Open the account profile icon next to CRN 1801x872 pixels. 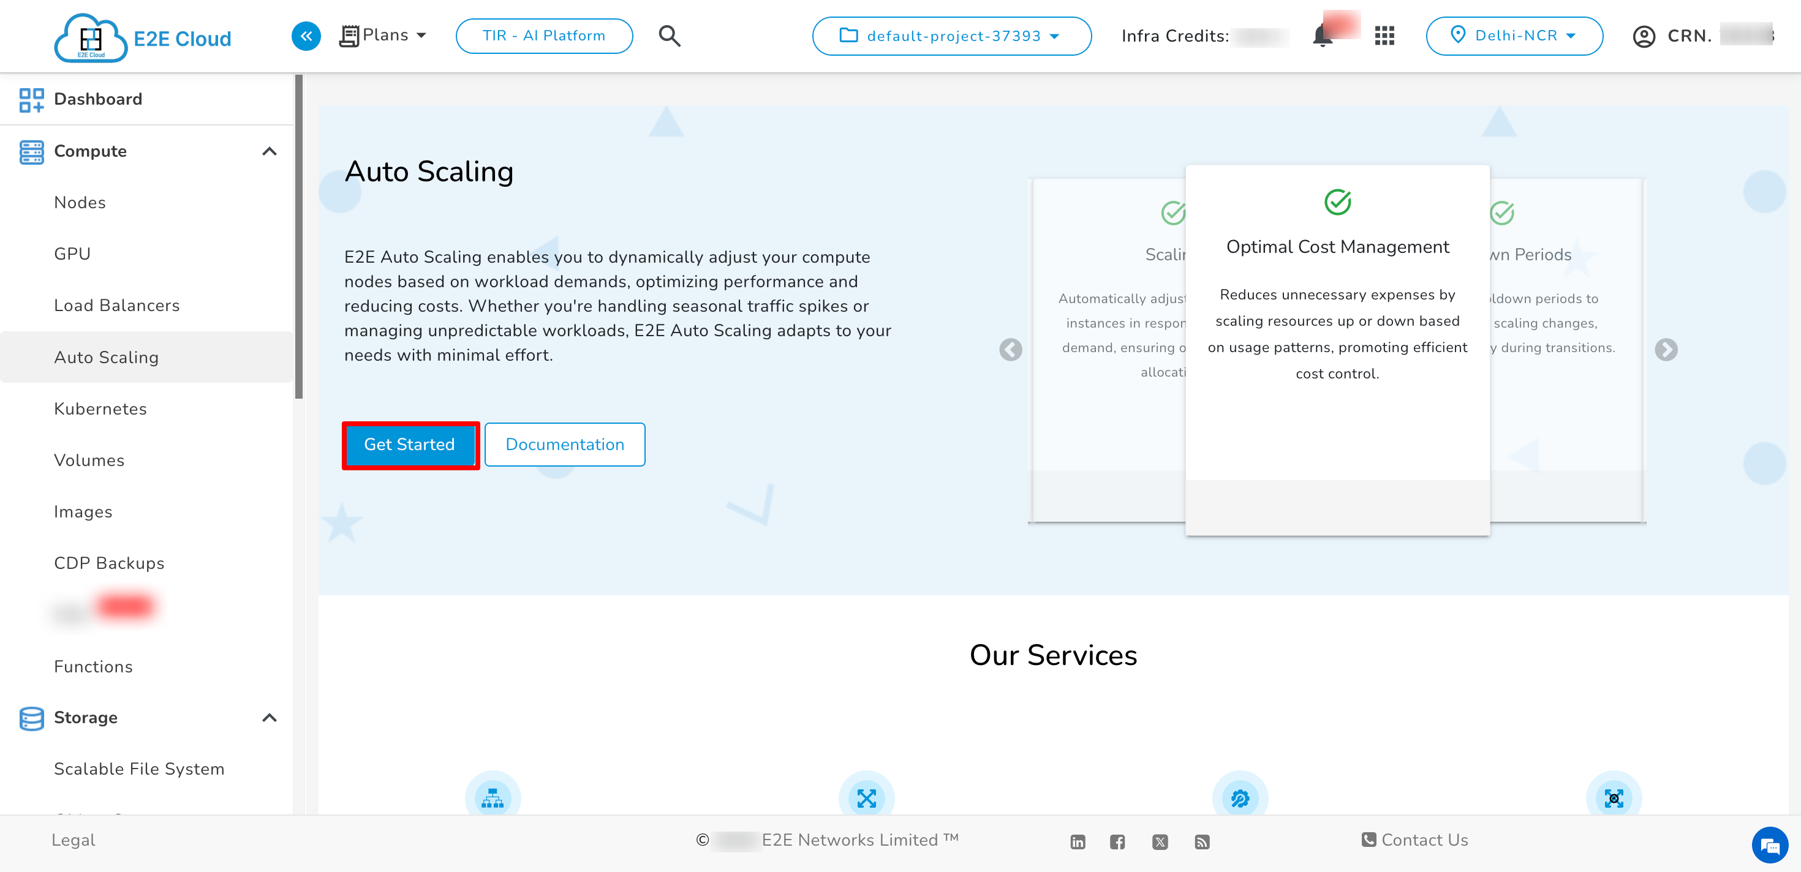(x=1644, y=36)
